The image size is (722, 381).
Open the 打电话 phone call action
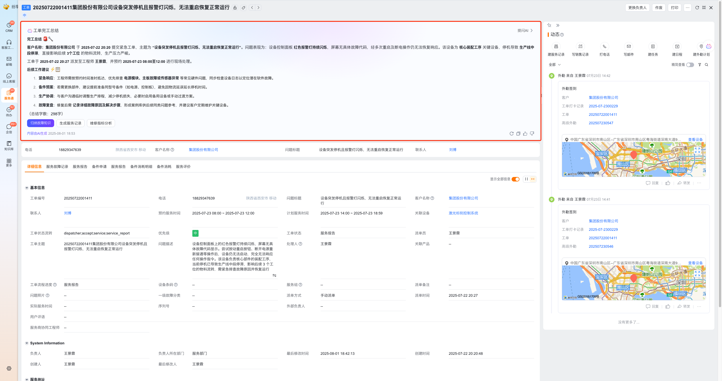[x=604, y=46]
